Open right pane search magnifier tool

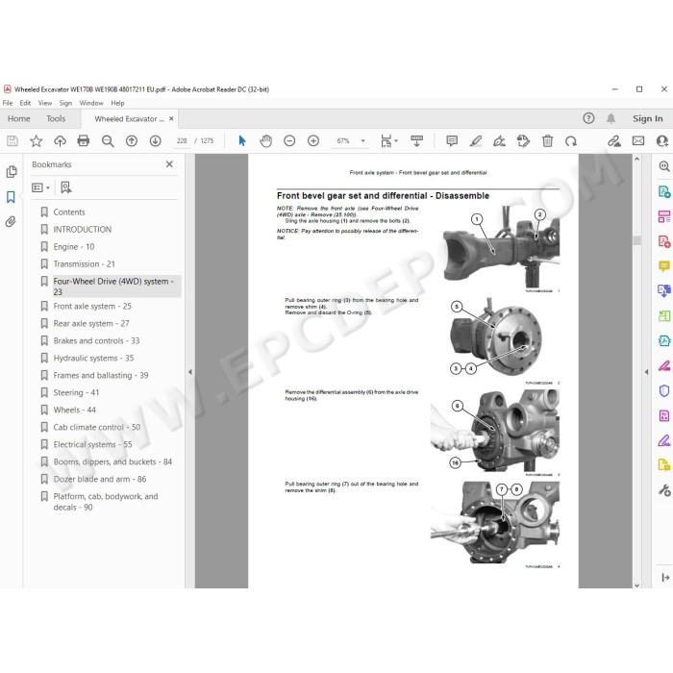tap(664, 166)
